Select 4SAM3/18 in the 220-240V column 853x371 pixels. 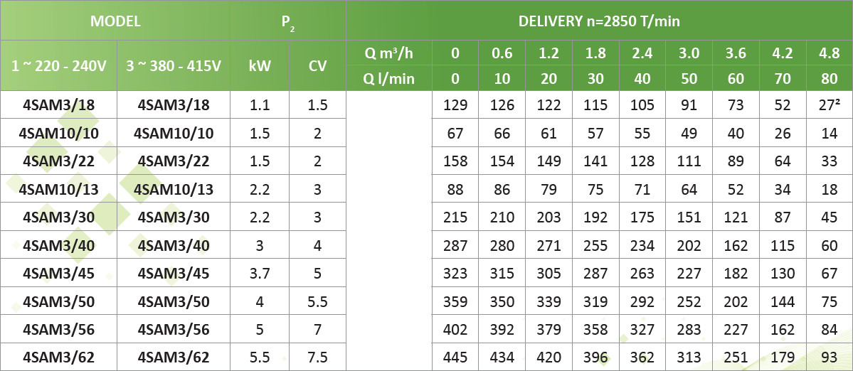click(59, 105)
